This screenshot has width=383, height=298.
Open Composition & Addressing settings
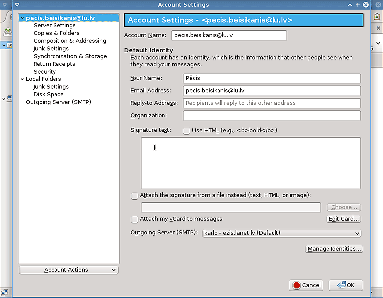tap(70, 41)
